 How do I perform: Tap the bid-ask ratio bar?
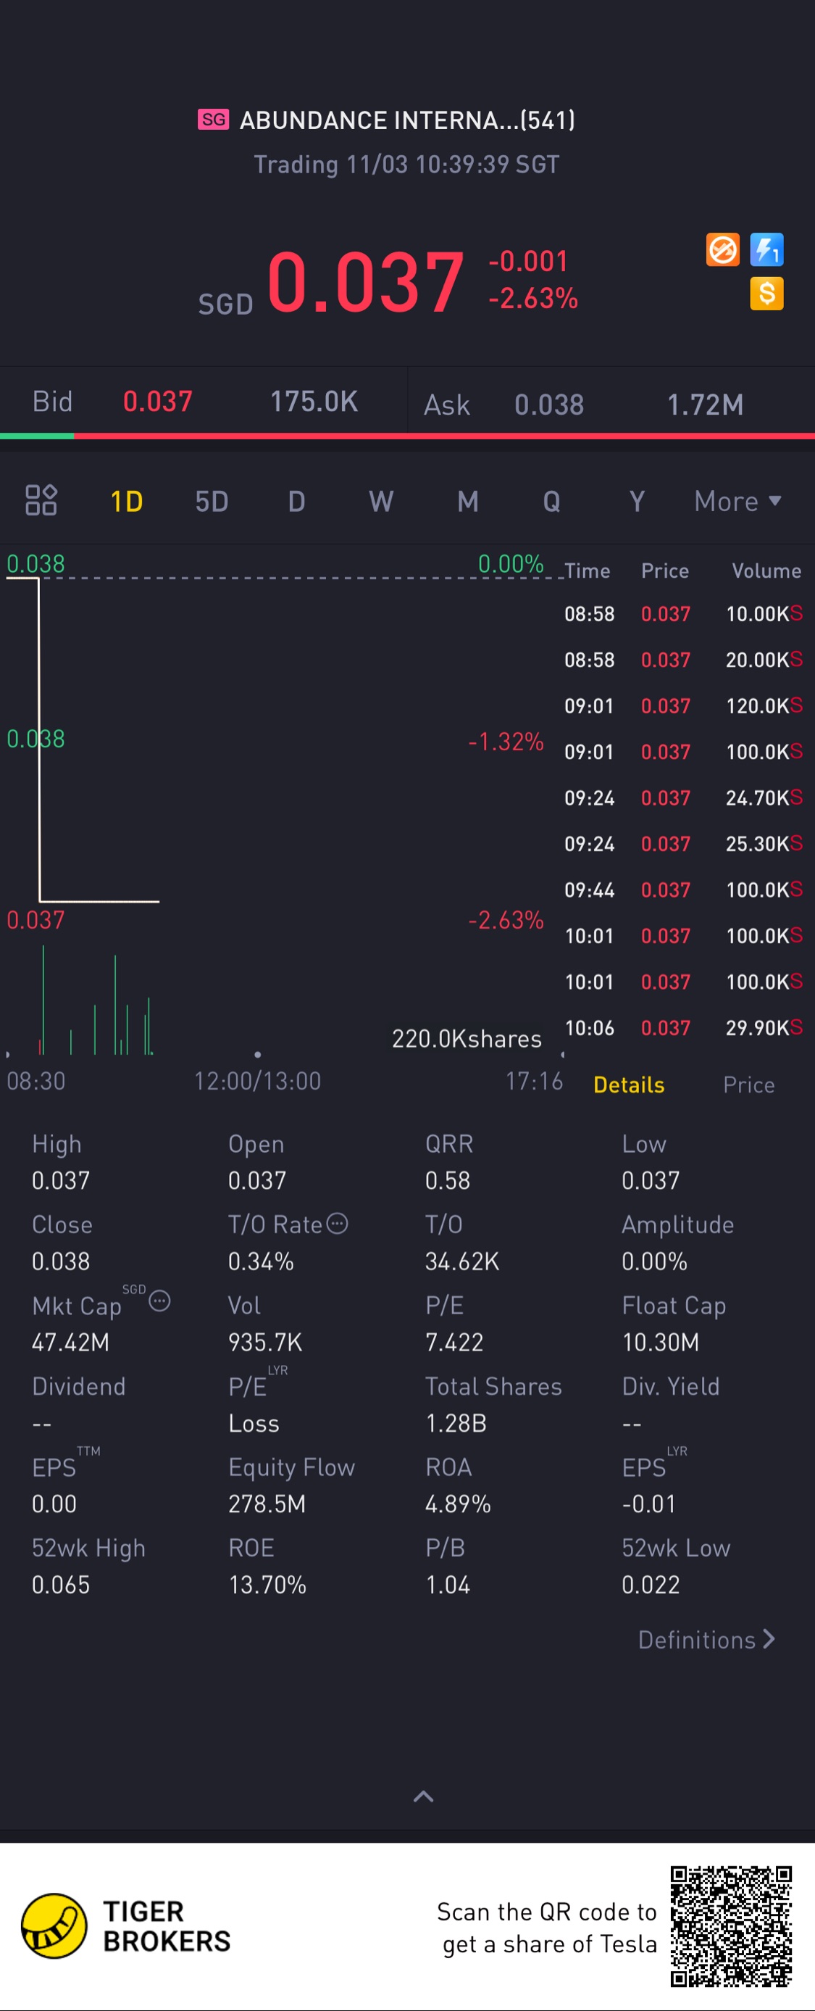407,436
